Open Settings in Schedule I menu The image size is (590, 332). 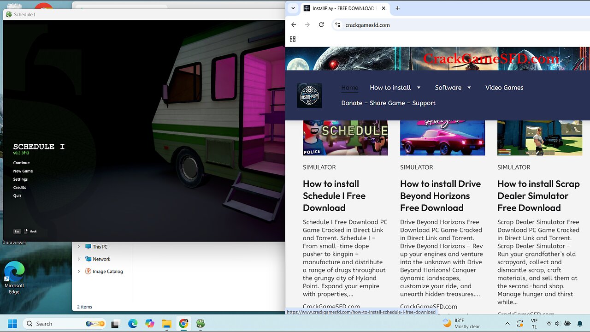click(20, 179)
